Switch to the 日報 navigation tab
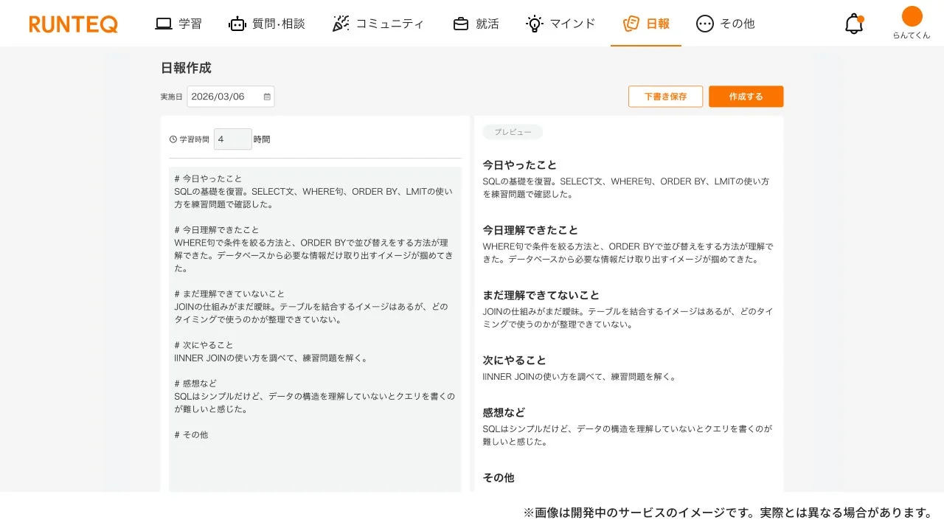944x531 pixels. pyautogui.click(x=645, y=23)
